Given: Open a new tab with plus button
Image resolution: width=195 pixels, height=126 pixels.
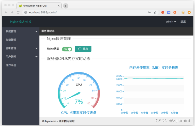Looking at the screenshot, I should [x=66, y=6].
